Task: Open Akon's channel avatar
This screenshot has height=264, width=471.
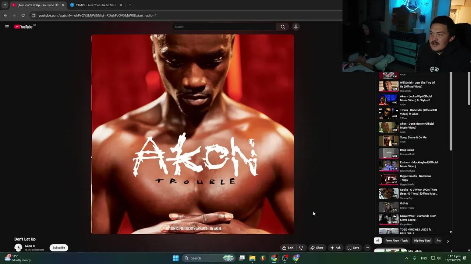Action: (x=18, y=248)
